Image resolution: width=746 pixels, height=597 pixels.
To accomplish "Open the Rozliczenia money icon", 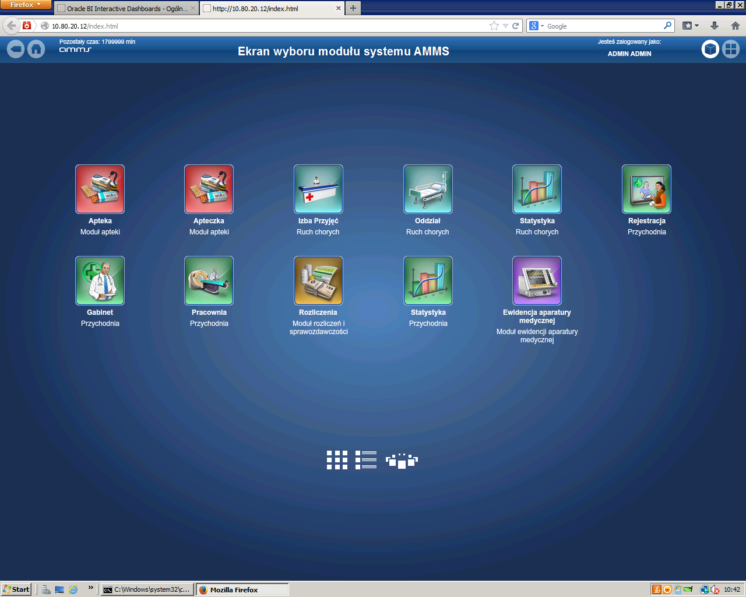I will pos(318,280).
